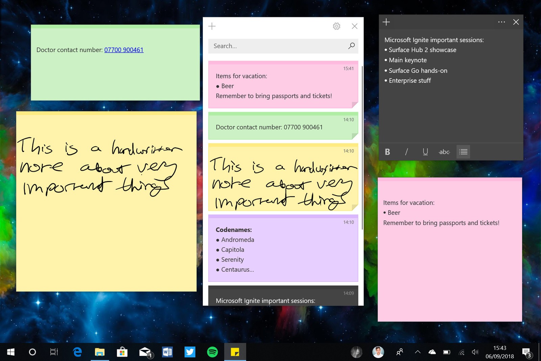Viewport: 541px width, 361px height.
Task: Apply strikethrough formatting
Action: (x=444, y=152)
